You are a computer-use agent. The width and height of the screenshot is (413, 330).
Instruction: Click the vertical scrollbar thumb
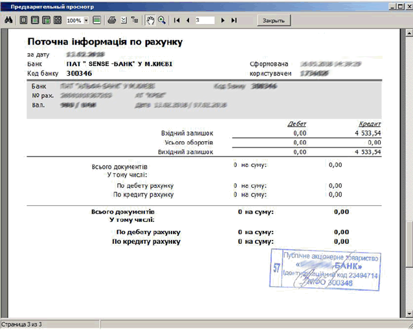coord(409,245)
